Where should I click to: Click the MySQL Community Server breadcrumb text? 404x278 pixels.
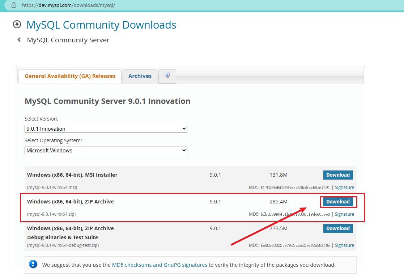[x=68, y=40]
